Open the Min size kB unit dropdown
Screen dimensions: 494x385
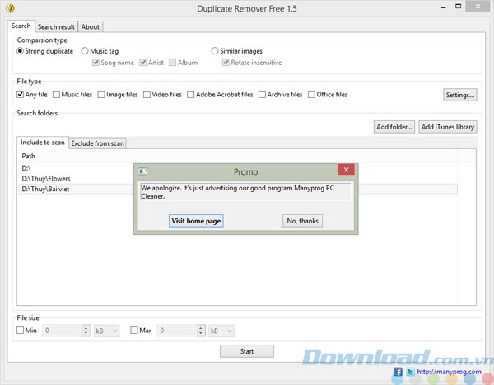point(108,331)
